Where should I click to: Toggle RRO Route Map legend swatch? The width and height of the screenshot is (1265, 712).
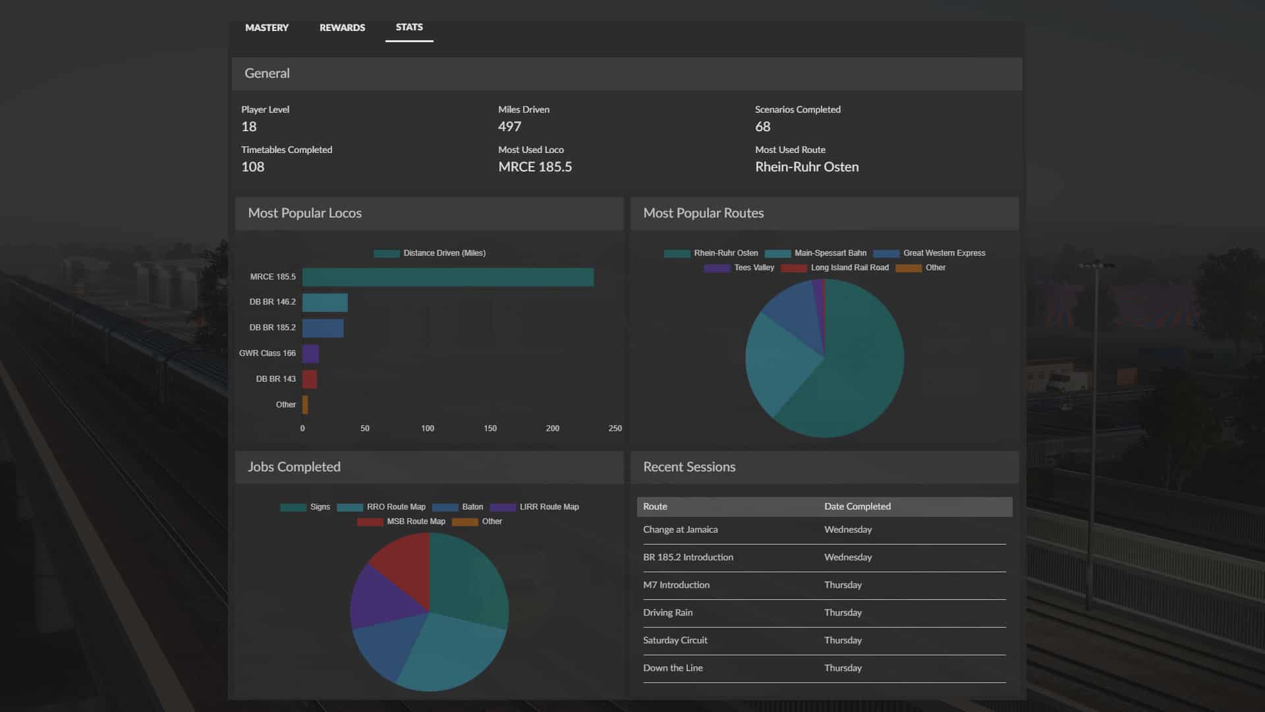click(350, 507)
